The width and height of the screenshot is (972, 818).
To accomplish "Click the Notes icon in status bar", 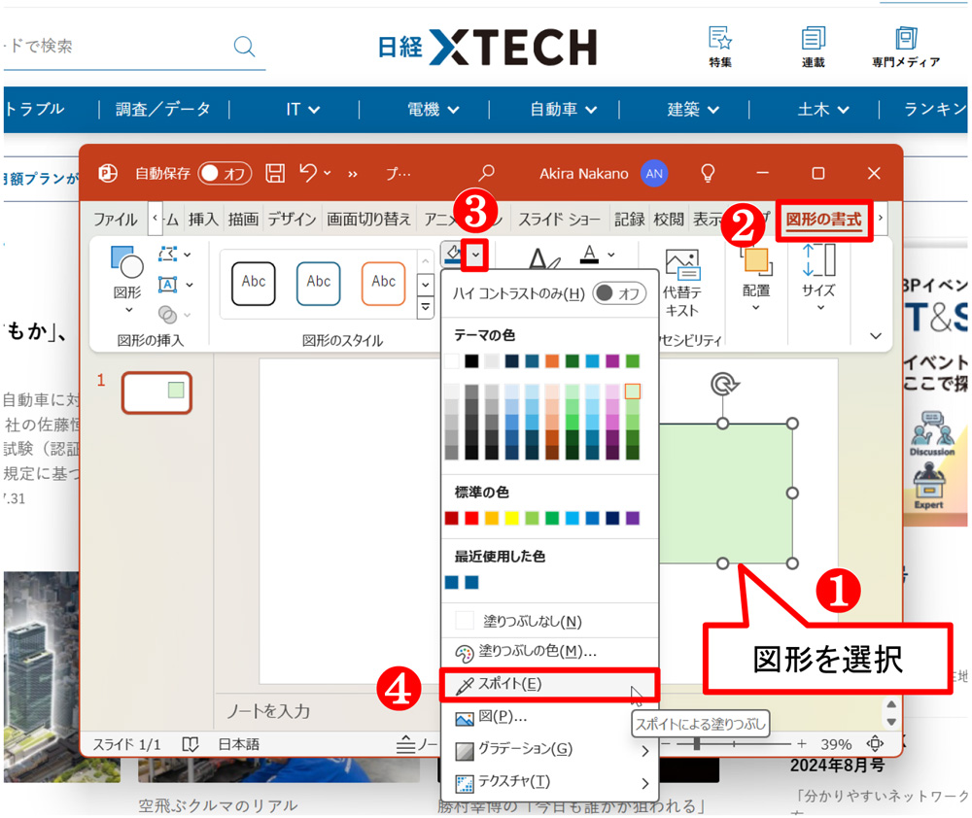I will point(406,743).
